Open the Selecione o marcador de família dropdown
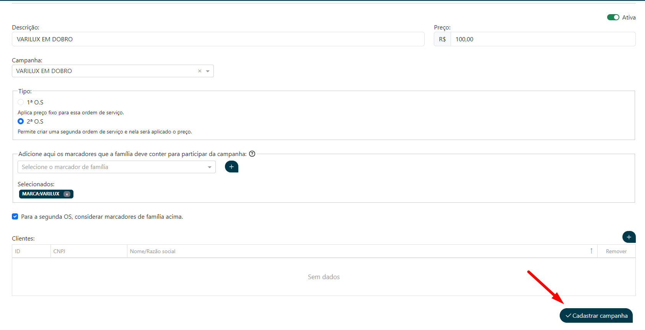Screen dimensions: 645x330 click(x=117, y=167)
